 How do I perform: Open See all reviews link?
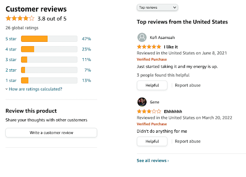pyautogui.click(x=152, y=161)
